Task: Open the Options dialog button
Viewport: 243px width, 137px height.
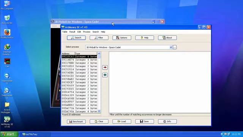Action: click(x=122, y=38)
